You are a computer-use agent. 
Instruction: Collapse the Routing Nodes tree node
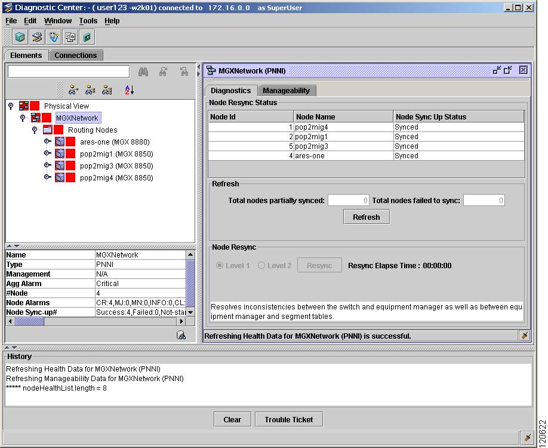(x=35, y=130)
